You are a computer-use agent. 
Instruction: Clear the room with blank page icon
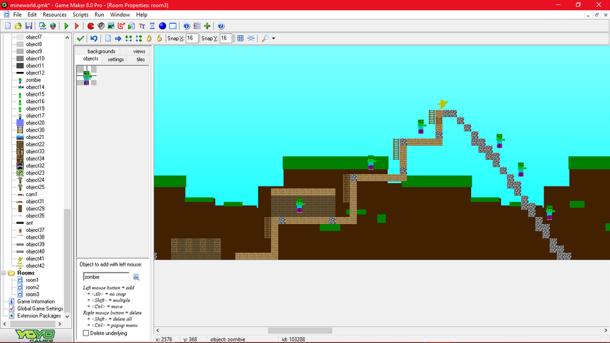108,39
